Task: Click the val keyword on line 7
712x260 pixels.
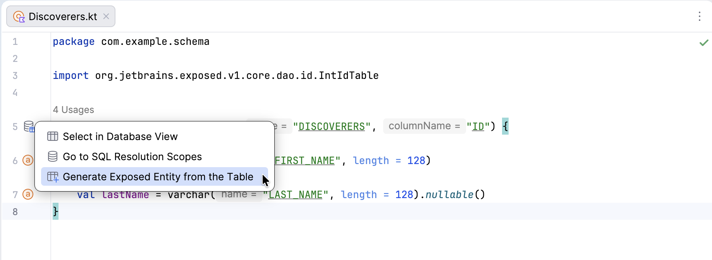Action: (x=86, y=195)
